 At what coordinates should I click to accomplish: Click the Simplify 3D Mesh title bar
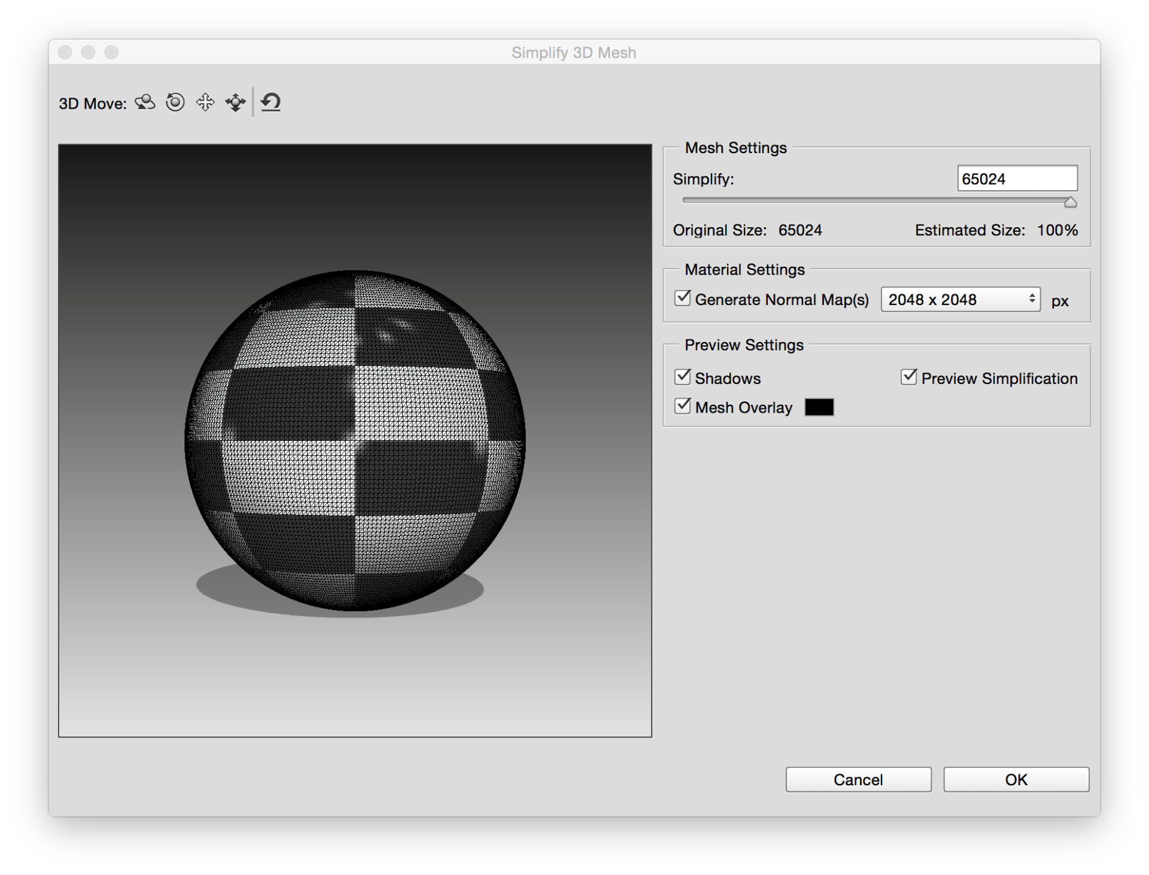pos(572,53)
